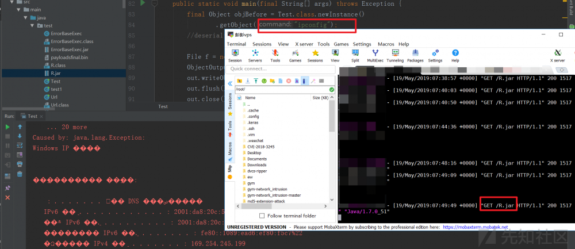Open the Tunneling toolbar icon
Viewport: 575px width, 249px height.
tap(395, 56)
